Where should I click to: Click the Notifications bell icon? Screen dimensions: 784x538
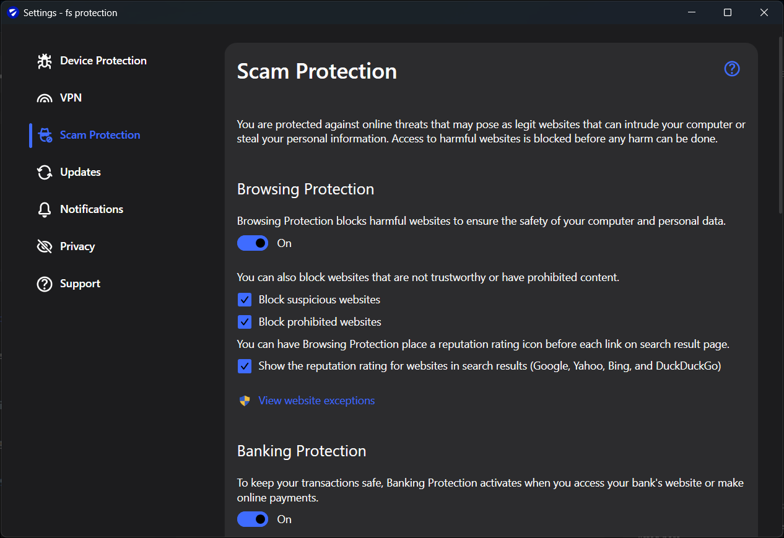45,209
